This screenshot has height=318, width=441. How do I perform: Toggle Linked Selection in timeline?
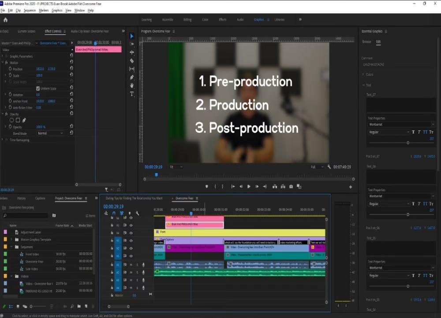point(122,213)
